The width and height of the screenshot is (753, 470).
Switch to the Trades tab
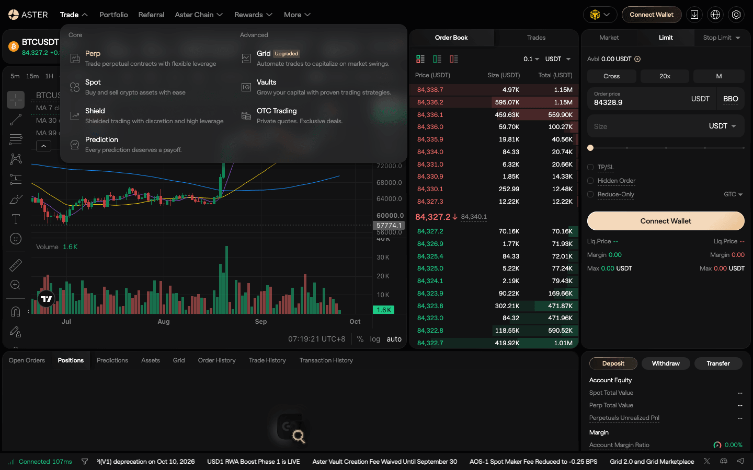536,38
